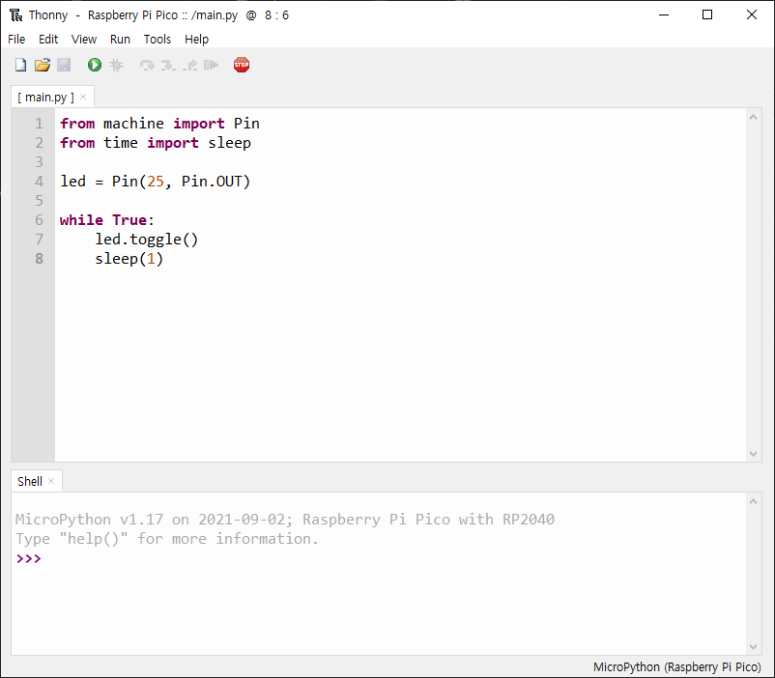This screenshot has width=775, height=678.
Task: Click the 'led.toggle()' line
Action: coord(146,240)
